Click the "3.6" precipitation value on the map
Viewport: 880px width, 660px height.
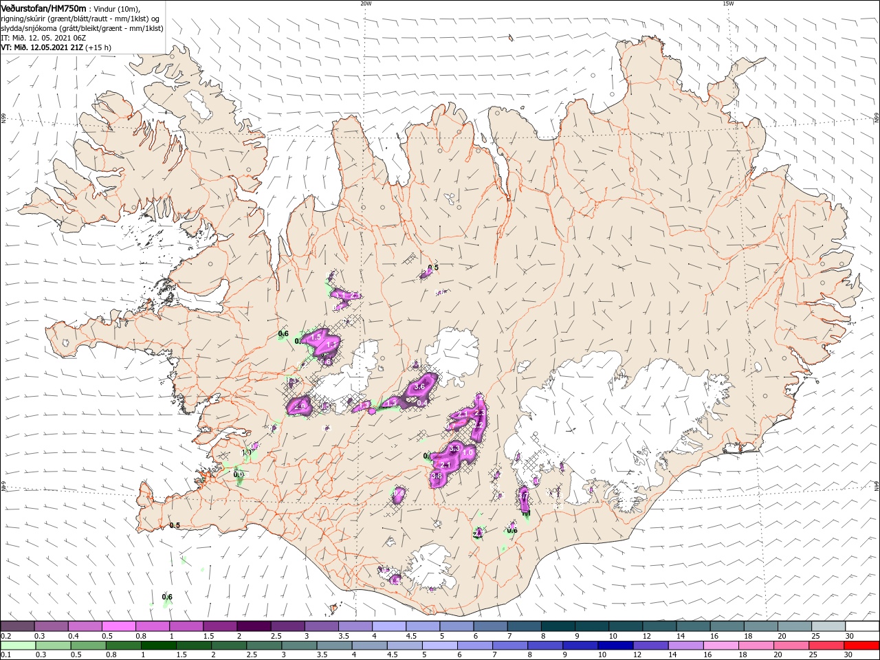[419, 388]
